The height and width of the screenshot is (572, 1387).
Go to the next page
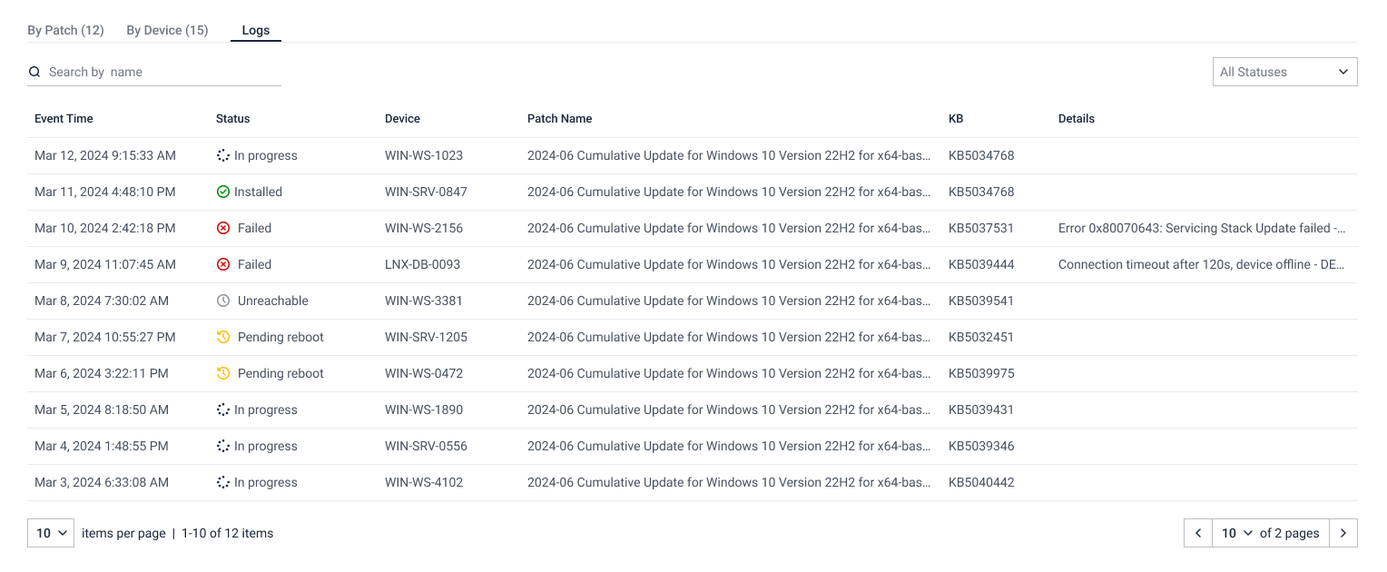1343,533
